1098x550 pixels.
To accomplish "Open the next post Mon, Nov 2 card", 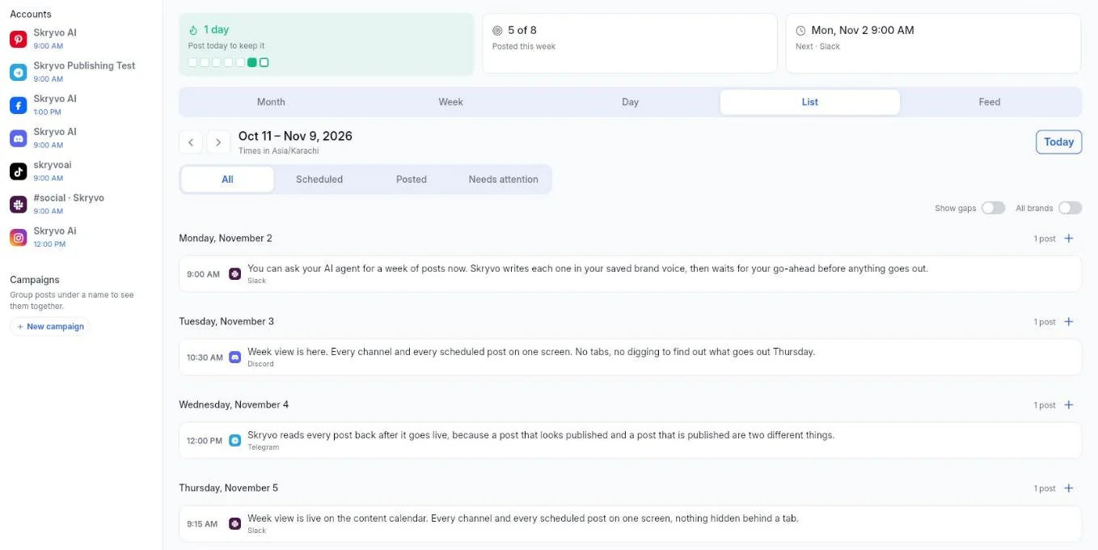I will click(x=933, y=44).
